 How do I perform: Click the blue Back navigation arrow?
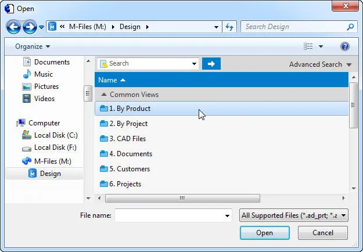click(x=13, y=27)
